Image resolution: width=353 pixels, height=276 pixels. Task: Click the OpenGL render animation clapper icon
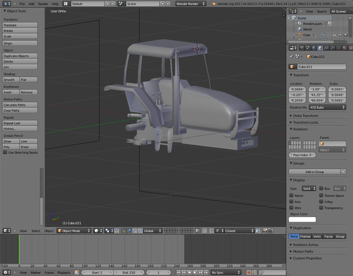point(270,230)
